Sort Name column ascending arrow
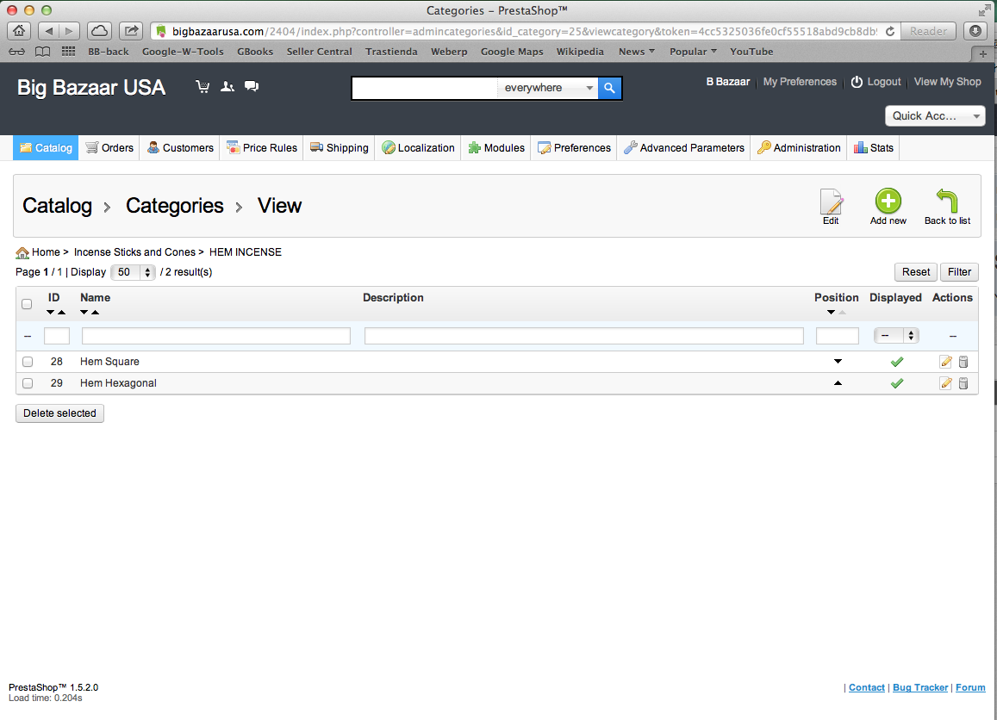Screen dimensions: 997x720 (96, 312)
